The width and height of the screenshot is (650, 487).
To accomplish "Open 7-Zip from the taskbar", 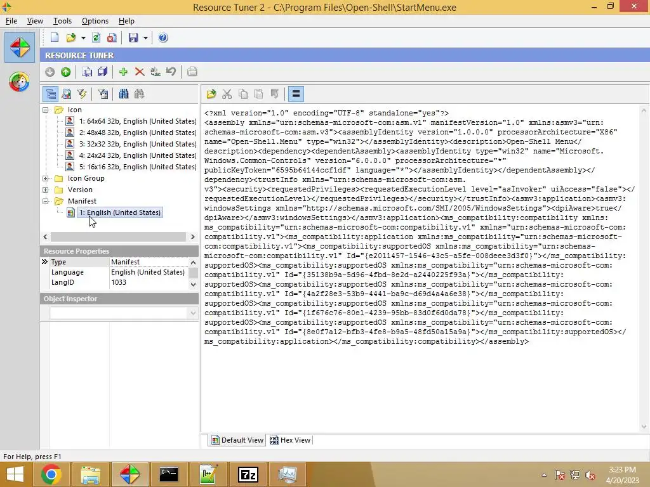I will [248, 474].
